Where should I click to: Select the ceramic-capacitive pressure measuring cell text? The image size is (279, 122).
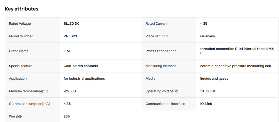click(235, 66)
